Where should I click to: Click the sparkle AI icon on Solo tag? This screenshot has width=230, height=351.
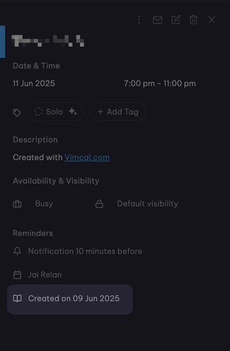pyautogui.click(x=73, y=111)
